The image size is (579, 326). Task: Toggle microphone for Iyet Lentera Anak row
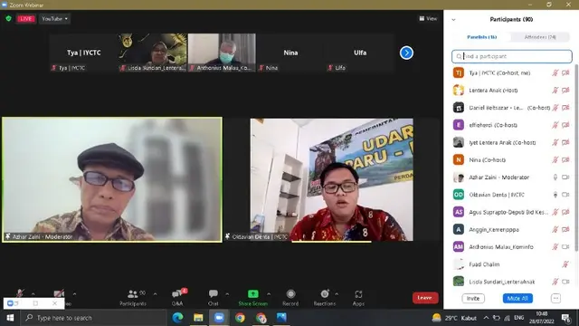(555, 142)
